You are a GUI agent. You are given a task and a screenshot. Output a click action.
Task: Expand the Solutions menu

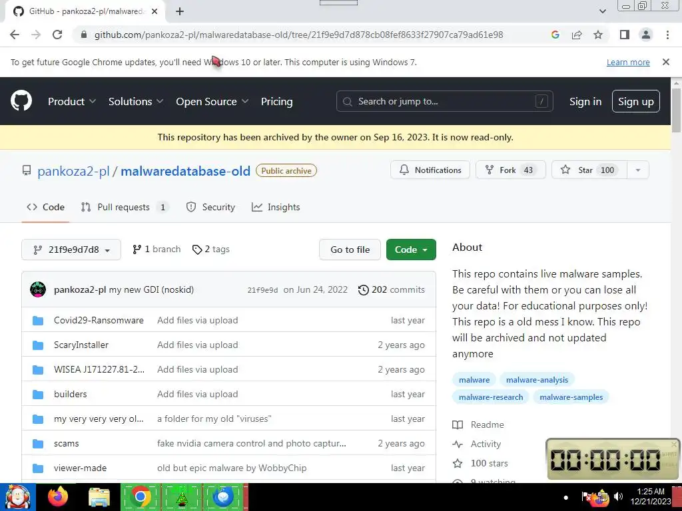pos(136,101)
